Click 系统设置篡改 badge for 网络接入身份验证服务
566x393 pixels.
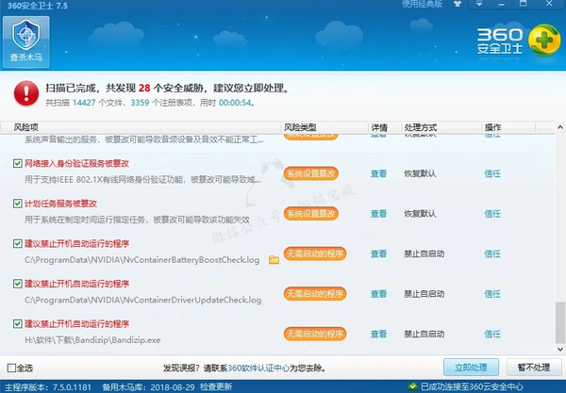coord(312,173)
